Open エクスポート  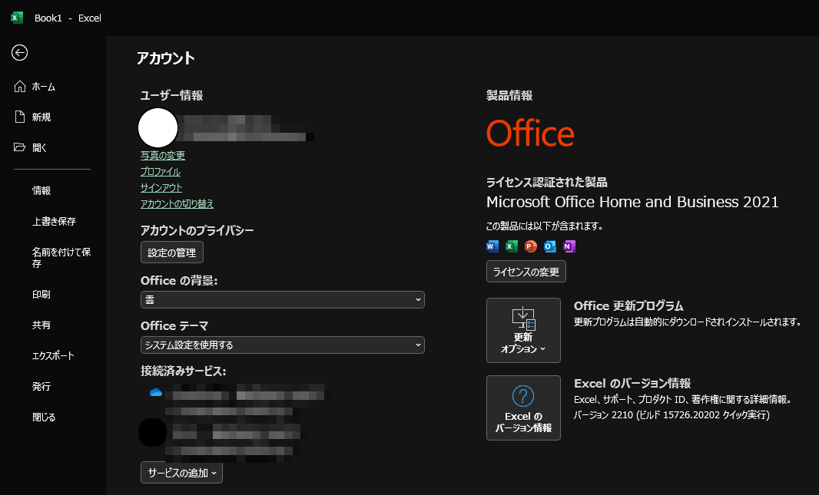(x=52, y=356)
